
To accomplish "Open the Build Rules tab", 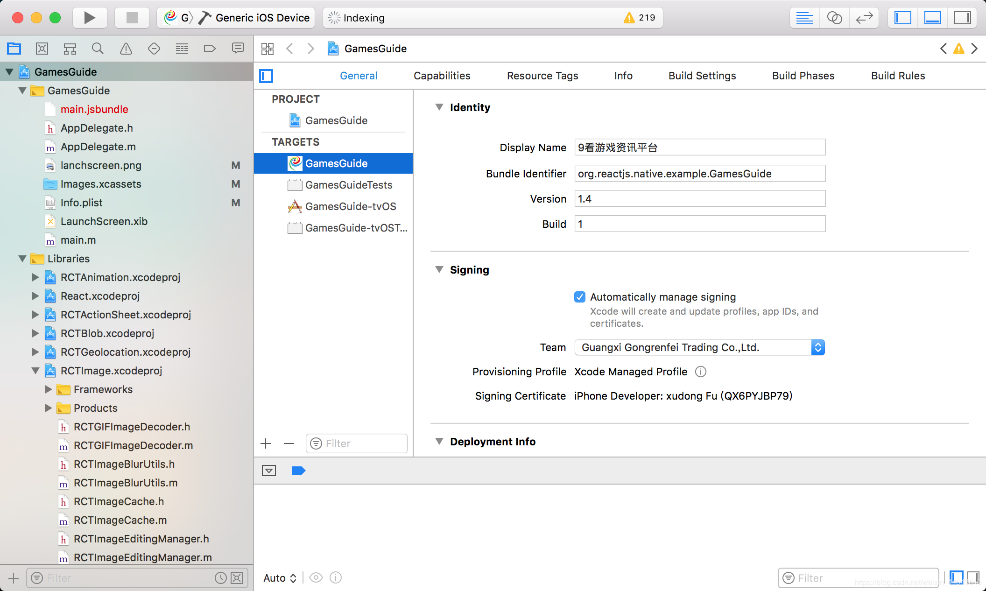I will coord(898,76).
